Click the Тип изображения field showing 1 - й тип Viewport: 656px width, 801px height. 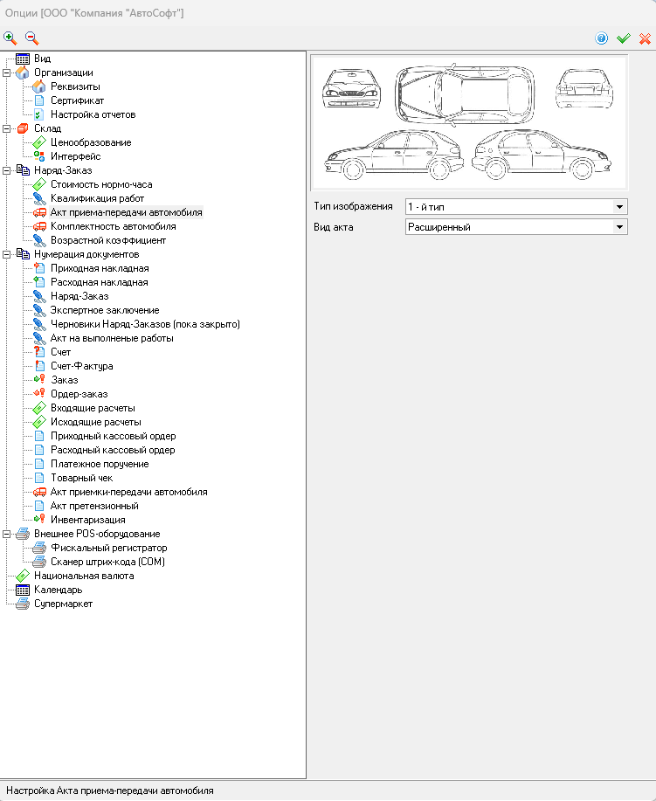click(x=516, y=207)
